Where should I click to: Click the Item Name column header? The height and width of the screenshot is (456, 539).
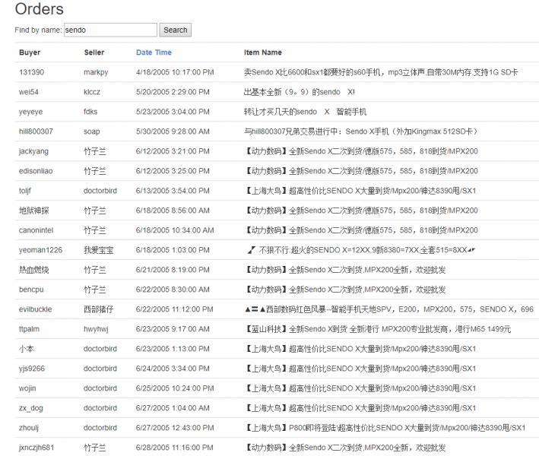[262, 52]
